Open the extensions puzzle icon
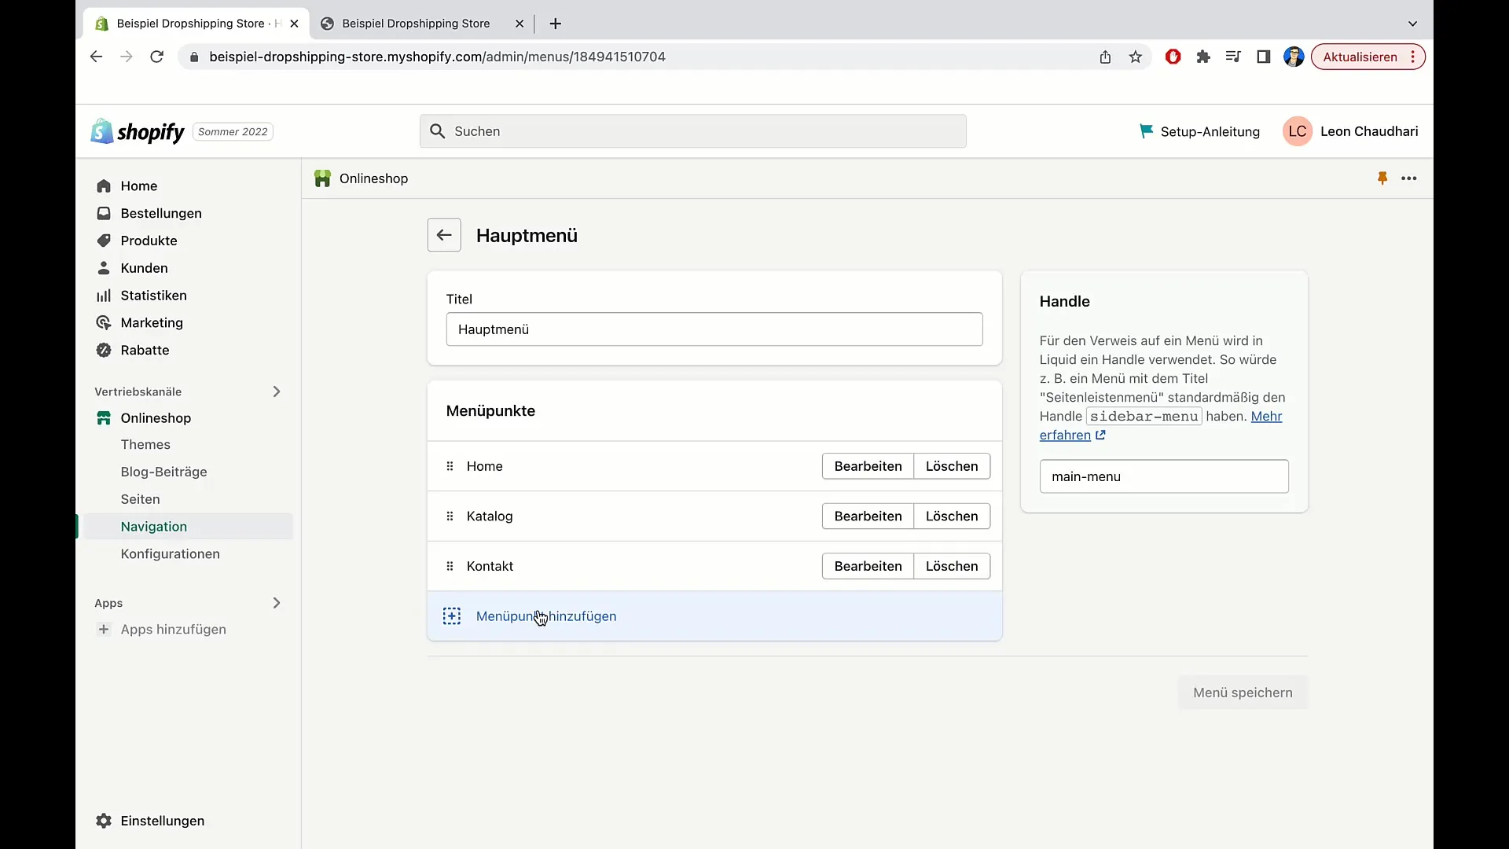The width and height of the screenshot is (1509, 849). (1202, 57)
